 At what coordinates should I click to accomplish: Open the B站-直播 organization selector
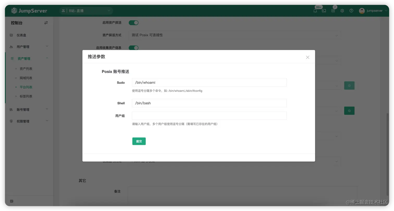(86, 11)
